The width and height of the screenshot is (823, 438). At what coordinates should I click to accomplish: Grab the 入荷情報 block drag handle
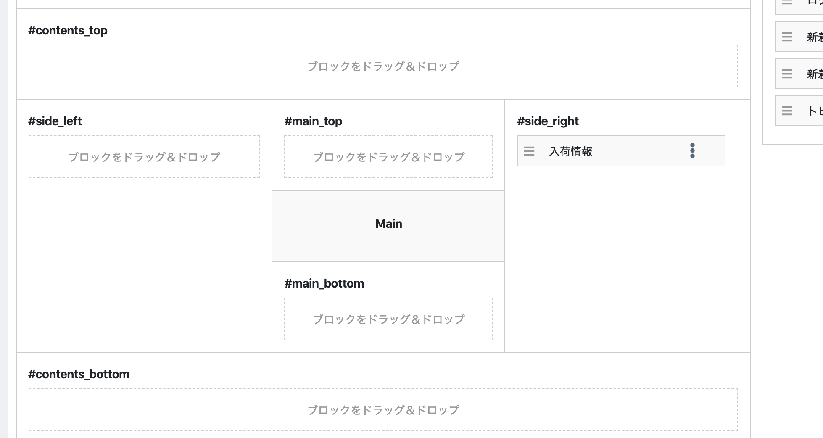pyautogui.click(x=529, y=151)
